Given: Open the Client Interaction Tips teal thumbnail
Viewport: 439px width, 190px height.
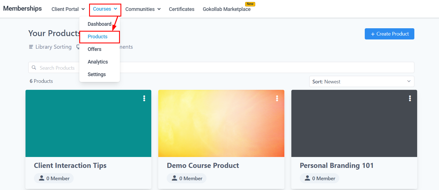Looking at the screenshot, I should point(88,123).
